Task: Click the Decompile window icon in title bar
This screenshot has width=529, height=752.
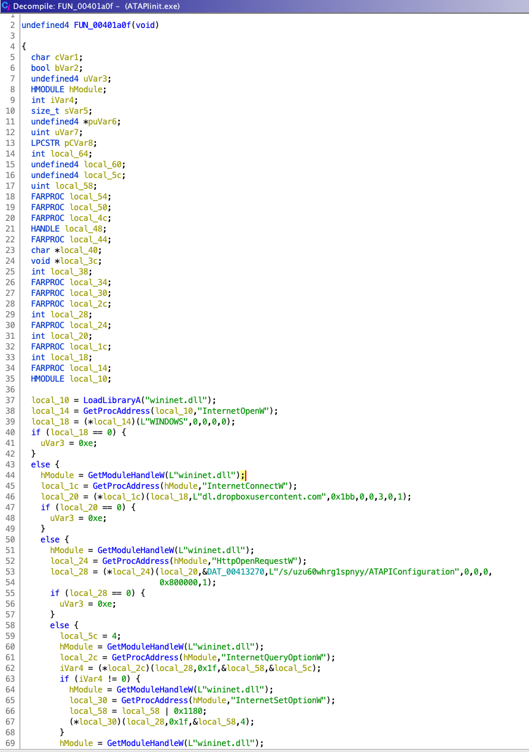Action: click(6, 6)
